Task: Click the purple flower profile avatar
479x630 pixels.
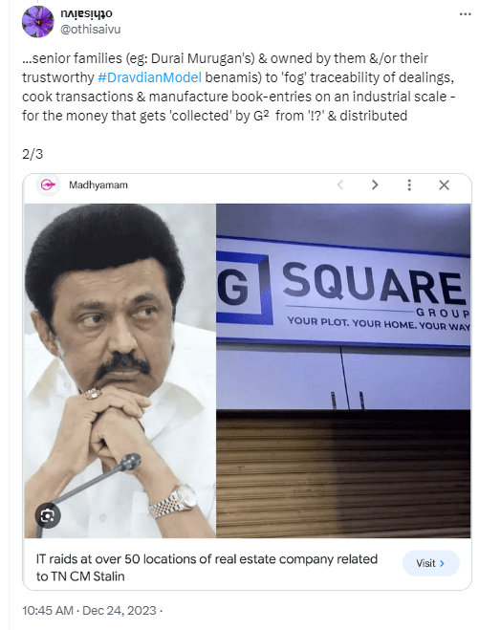Action: coord(38,22)
